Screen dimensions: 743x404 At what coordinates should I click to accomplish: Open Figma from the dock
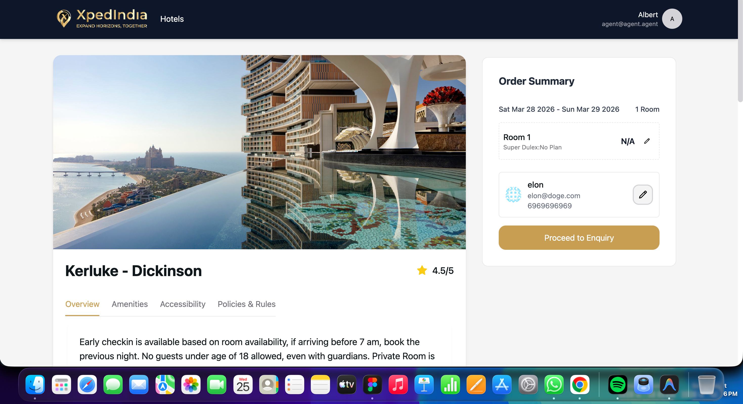click(372, 384)
